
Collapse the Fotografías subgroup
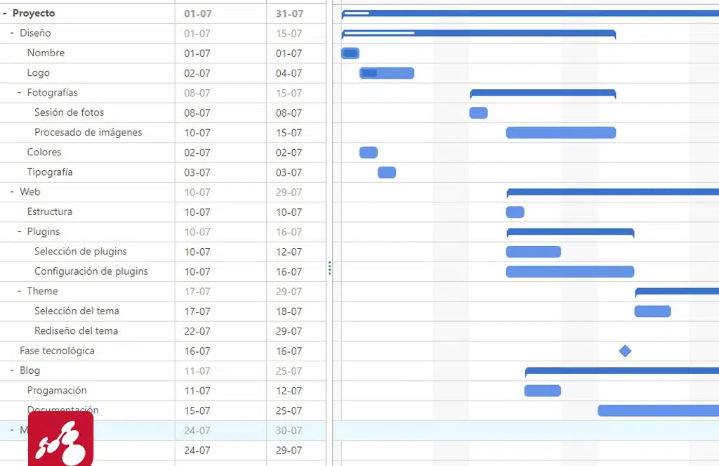tap(20, 93)
